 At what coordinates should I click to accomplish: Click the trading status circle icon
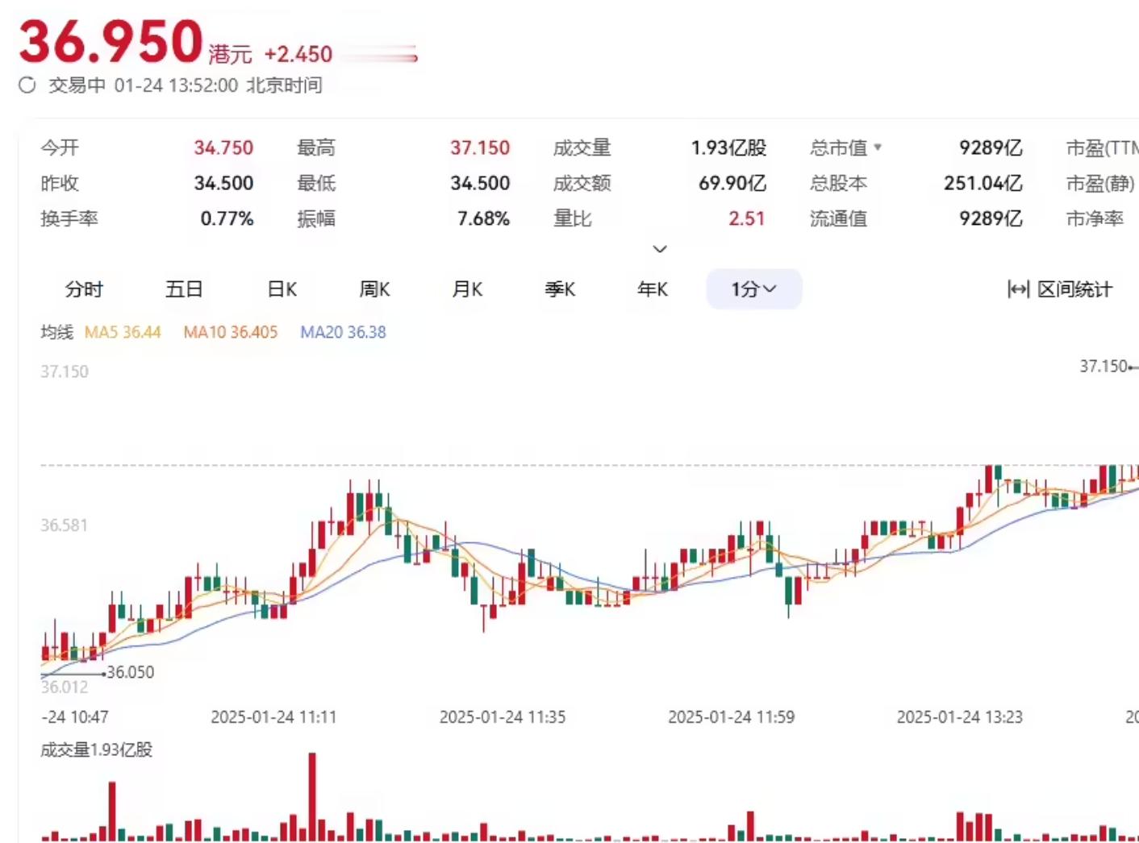click(27, 85)
